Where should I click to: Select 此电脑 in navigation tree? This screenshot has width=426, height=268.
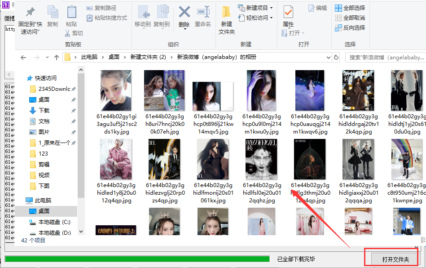[x=39, y=200]
